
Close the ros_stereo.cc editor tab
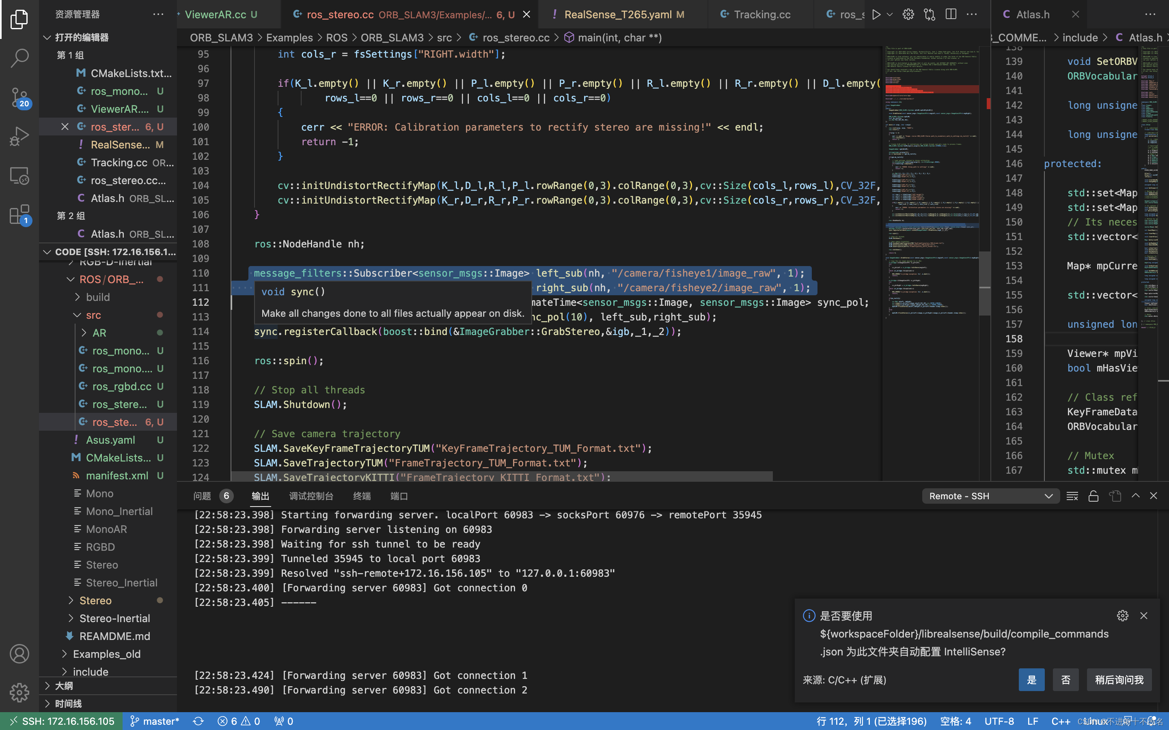(526, 15)
